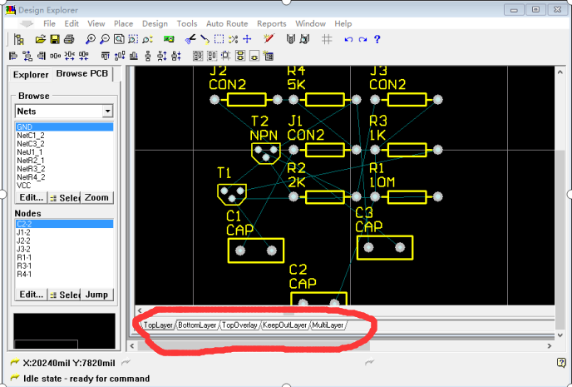Zoom to selected objects icon
The image size is (572, 387).
pos(147,39)
